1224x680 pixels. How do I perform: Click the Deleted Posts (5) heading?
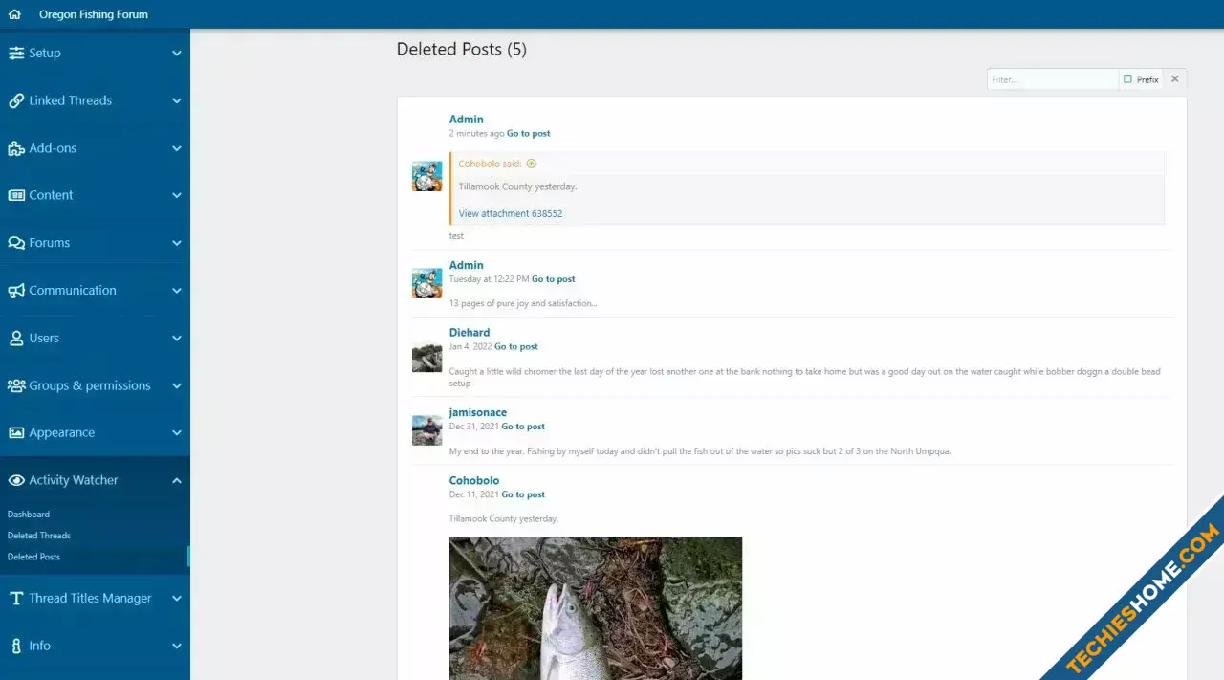coord(462,50)
